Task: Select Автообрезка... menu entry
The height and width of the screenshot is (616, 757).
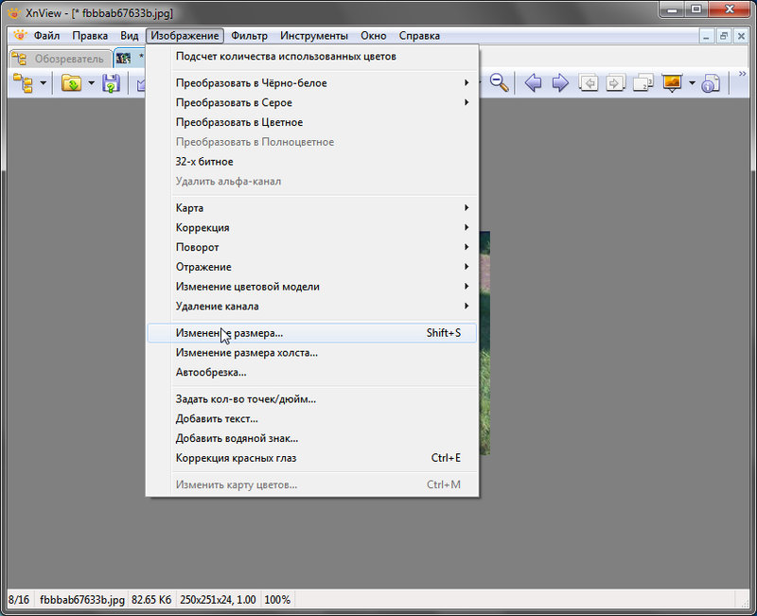Action: [x=312, y=373]
